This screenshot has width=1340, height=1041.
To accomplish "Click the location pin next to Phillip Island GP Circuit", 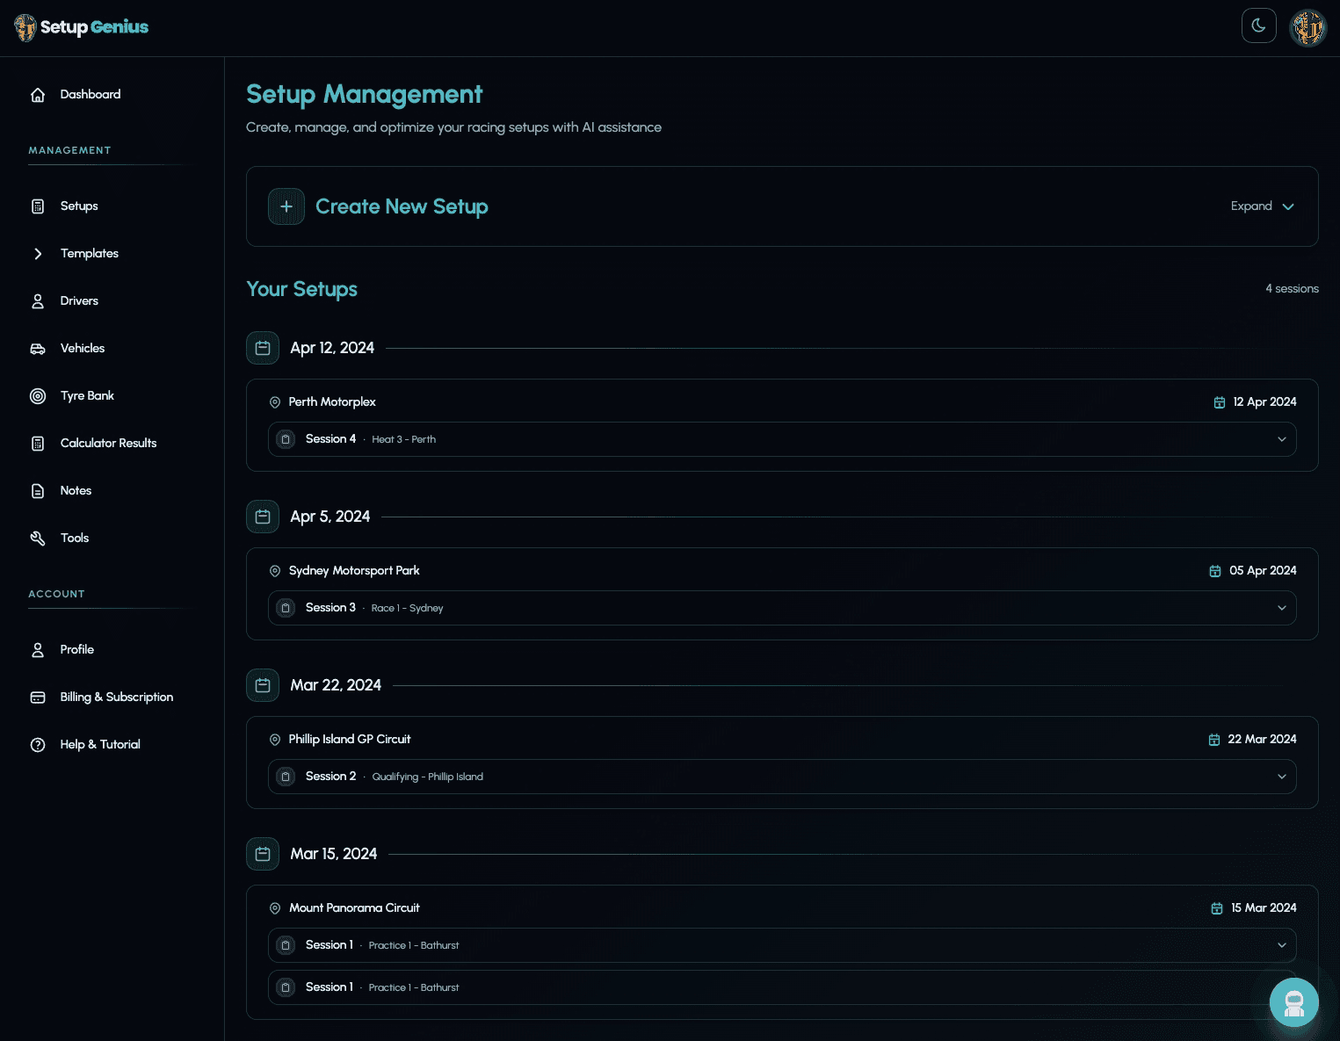I will [x=275, y=740].
